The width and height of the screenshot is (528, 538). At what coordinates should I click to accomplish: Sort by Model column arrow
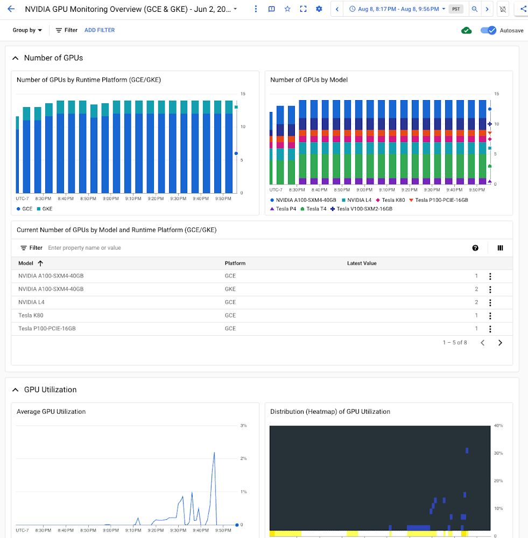[x=40, y=263]
